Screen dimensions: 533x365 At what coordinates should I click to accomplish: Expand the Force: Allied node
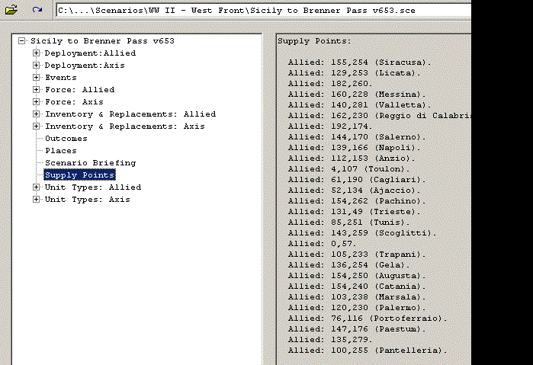[x=36, y=90]
